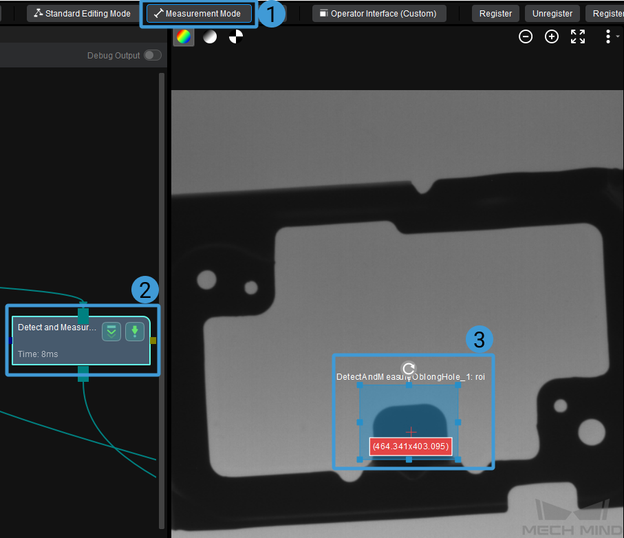Select the grayscale sphere display icon
This screenshot has height=538, width=624.
(210, 36)
